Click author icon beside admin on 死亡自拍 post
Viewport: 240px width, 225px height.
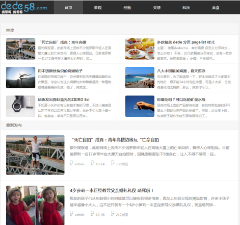click(x=71, y=163)
